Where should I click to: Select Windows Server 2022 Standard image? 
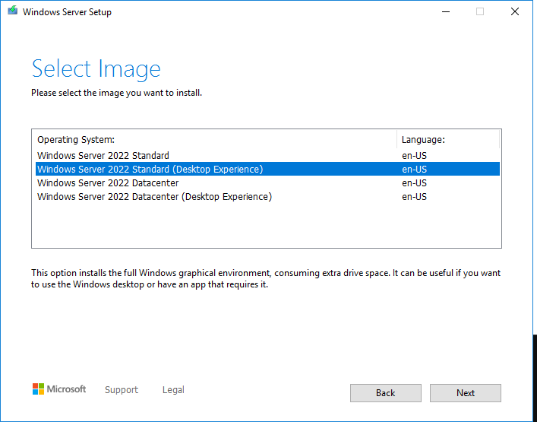click(x=103, y=156)
